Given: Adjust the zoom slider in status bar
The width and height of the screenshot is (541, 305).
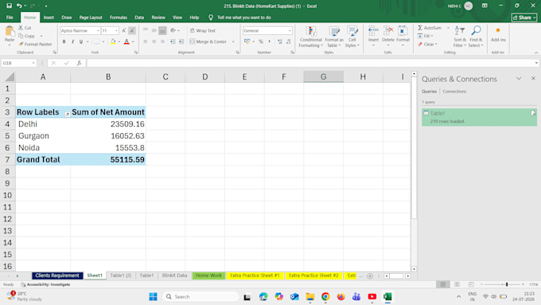Looking at the screenshot, I should [507, 284].
